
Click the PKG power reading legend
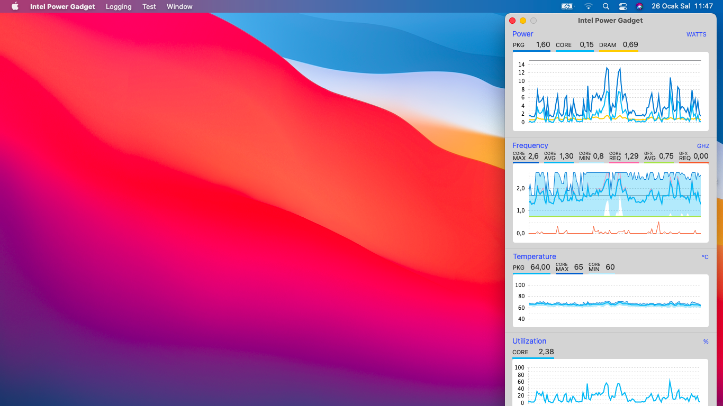(531, 45)
